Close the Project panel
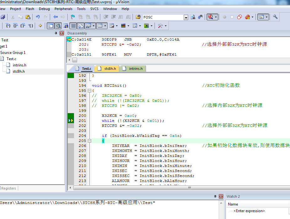The width and height of the screenshot is (290, 219). [62, 33]
